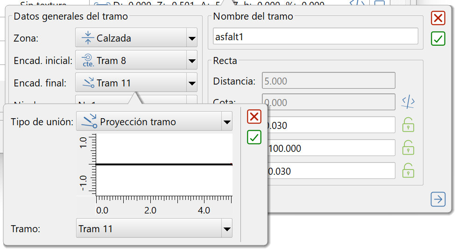Click the field containing 100.000
Viewport: 458px width, 249px height.
(331, 148)
